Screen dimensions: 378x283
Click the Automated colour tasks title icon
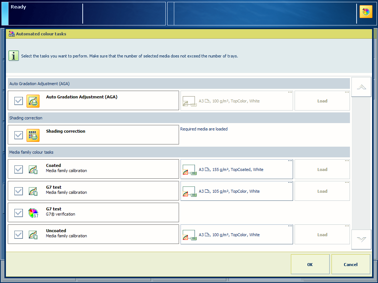click(11, 34)
